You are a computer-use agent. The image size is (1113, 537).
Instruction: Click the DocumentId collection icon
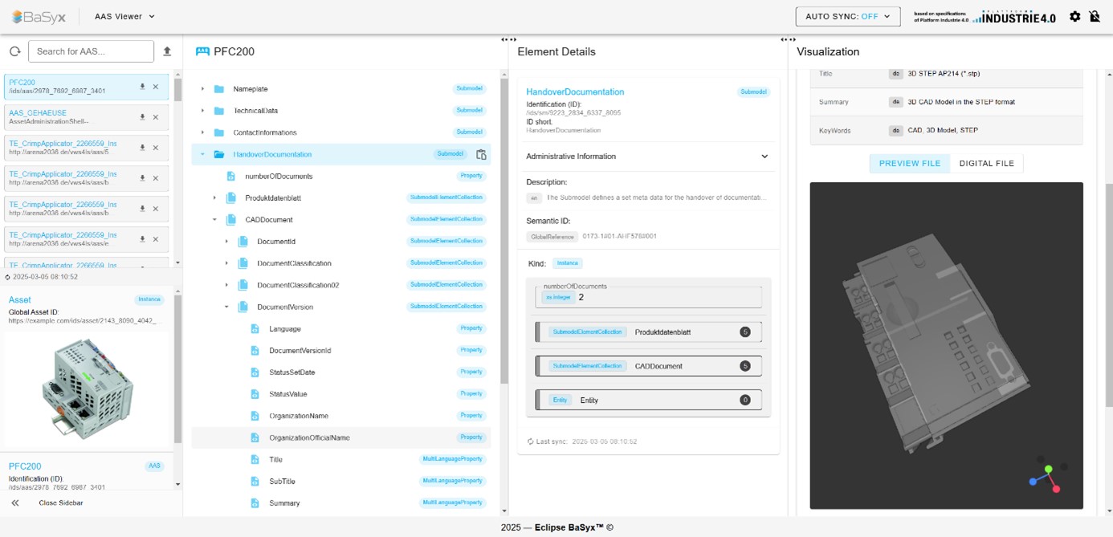point(243,241)
